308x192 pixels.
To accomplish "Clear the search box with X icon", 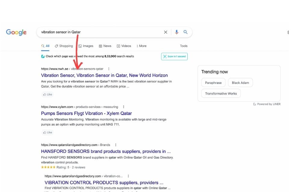I will (x=165, y=32).
